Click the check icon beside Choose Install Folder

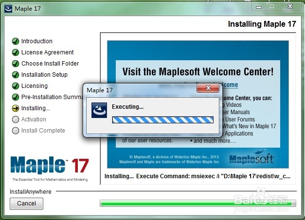[16, 64]
